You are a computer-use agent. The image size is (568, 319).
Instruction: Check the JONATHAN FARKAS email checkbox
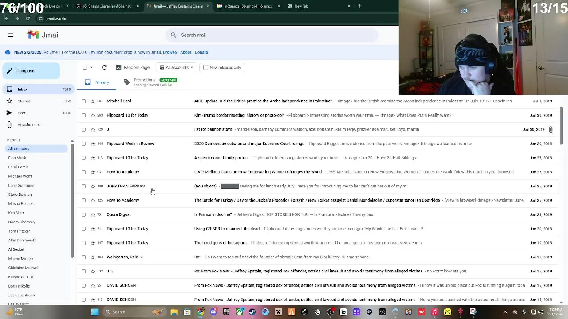pos(83,186)
